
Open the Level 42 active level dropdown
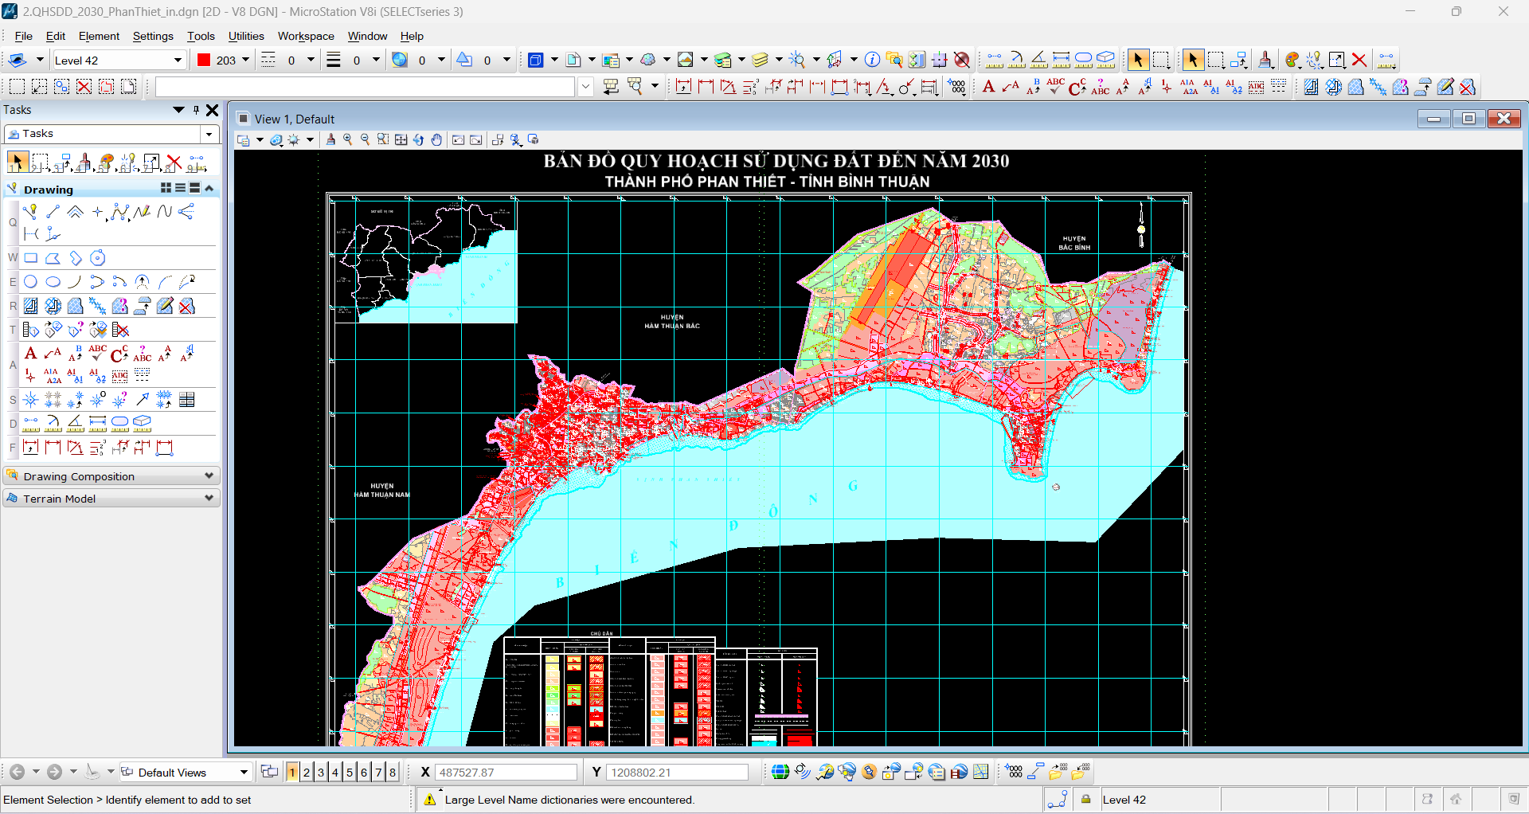pyautogui.click(x=178, y=61)
